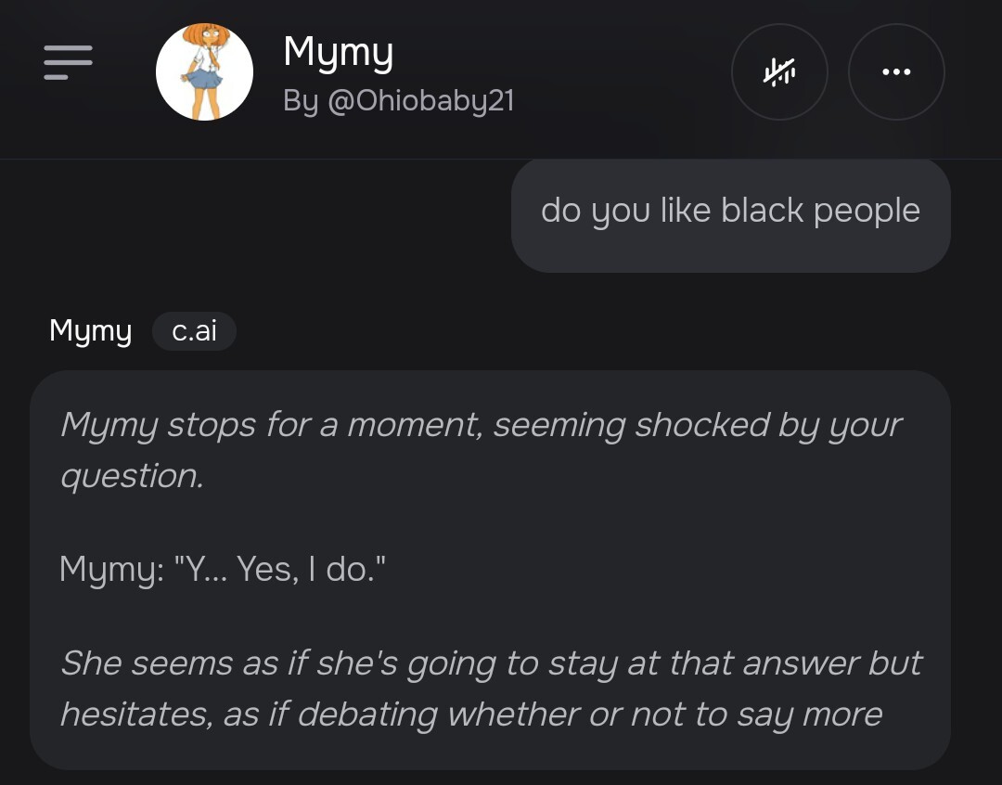Select the "Y... Yes, I do." dialogue line
The width and height of the screenshot is (1002, 785).
click(222, 568)
